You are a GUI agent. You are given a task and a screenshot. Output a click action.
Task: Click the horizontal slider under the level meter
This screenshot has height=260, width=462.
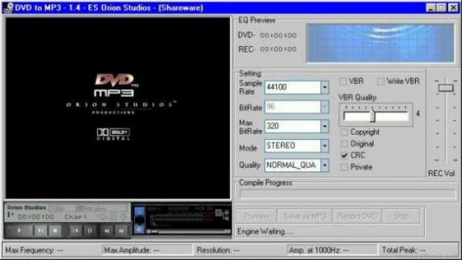tap(189, 232)
